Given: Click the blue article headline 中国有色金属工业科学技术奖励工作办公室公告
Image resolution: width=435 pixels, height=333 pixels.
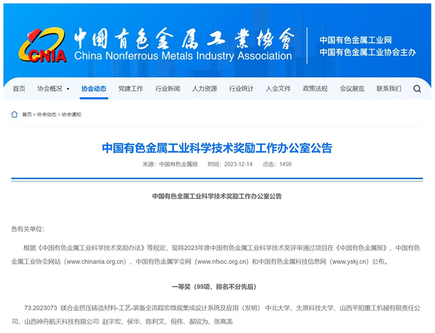Looking at the screenshot, I should click(217, 148).
